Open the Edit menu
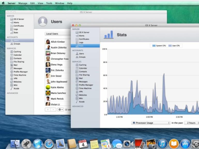Image resolution: width=199 pixels, height=149 pixels. click(33, 3)
